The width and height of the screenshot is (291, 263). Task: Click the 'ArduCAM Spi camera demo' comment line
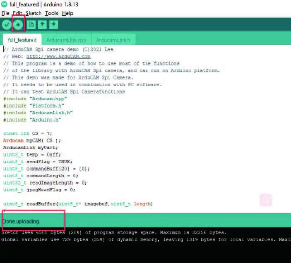pyautogui.click(x=58, y=49)
